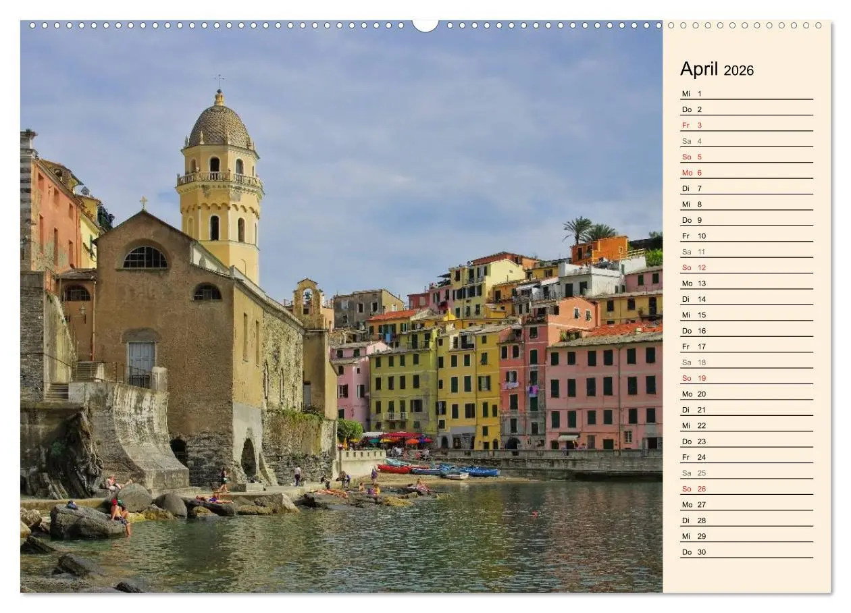Click the calendar hanging notch at top center
Screen dimensions: 851x613
pos(425,26)
